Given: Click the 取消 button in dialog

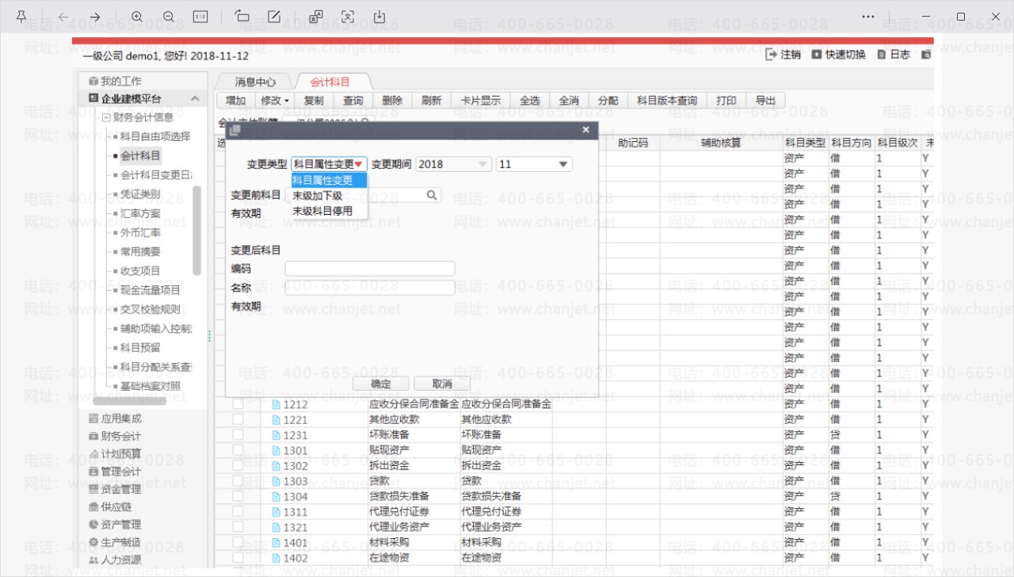Looking at the screenshot, I should click(442, 384).
